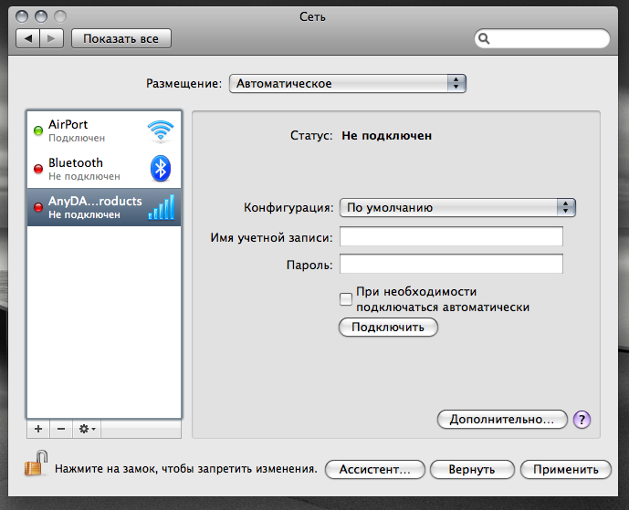Go forward with the right arrow button
This screenshot has height=510, width=629.
(52, 38)
